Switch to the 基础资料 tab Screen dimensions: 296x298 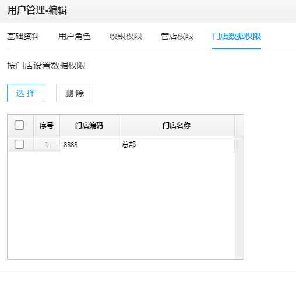pos(23,36)
